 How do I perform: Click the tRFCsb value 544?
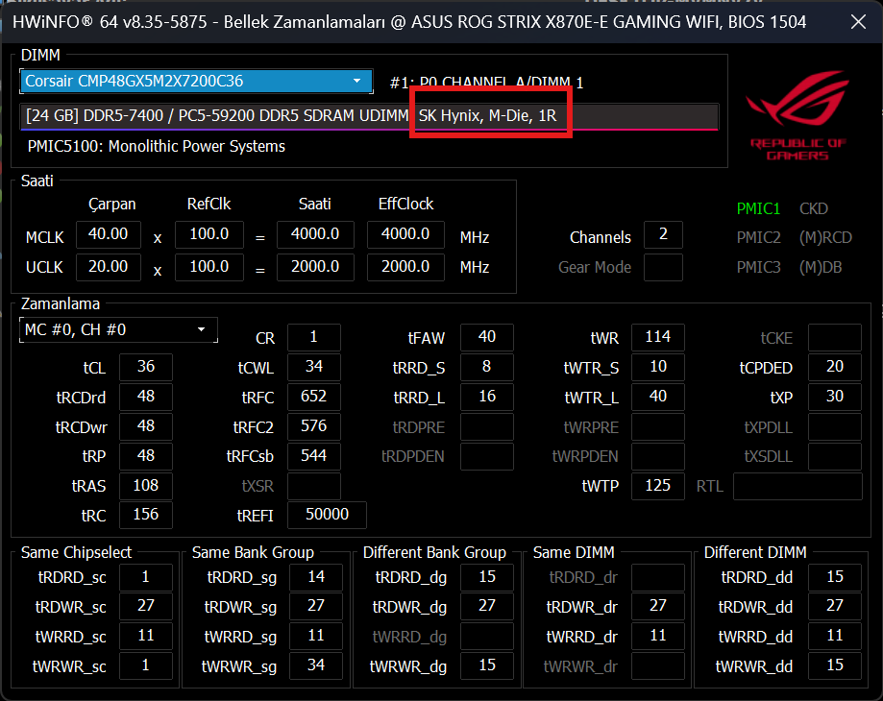coord(313,456)
